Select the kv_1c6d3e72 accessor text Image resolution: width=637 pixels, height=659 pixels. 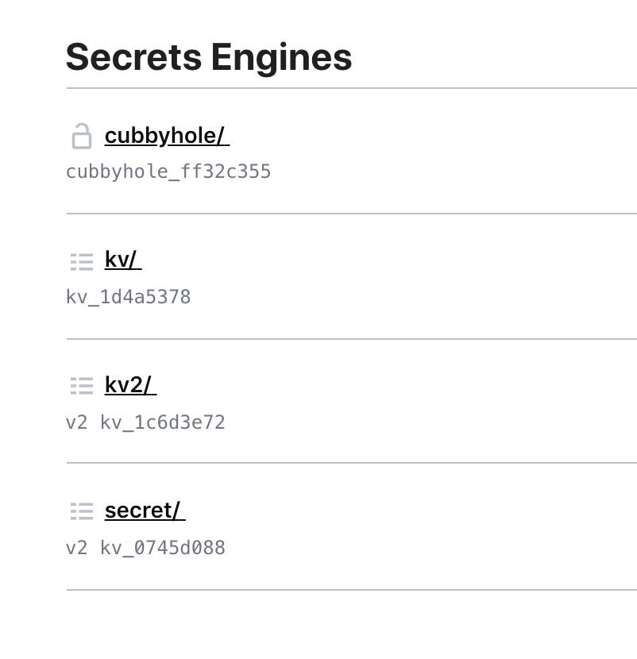(163, 422)
